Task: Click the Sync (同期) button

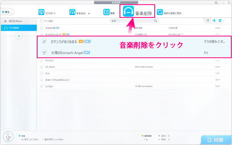Action: coord(216,140)
